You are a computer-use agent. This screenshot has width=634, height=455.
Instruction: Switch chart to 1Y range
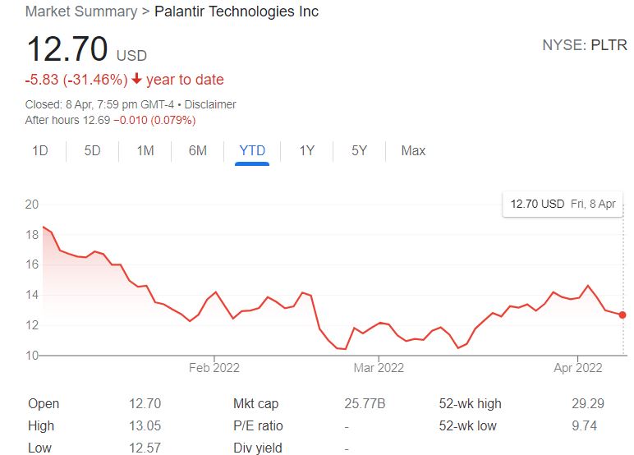point(306,150)
